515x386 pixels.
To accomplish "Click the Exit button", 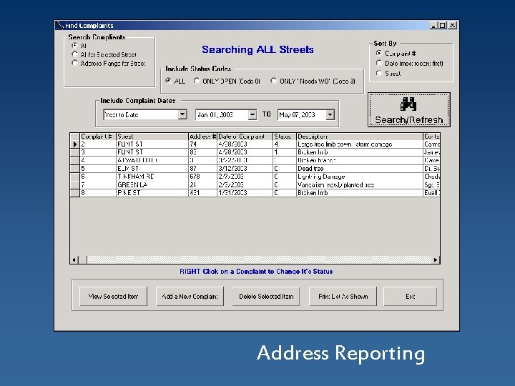I will [411, 297].
